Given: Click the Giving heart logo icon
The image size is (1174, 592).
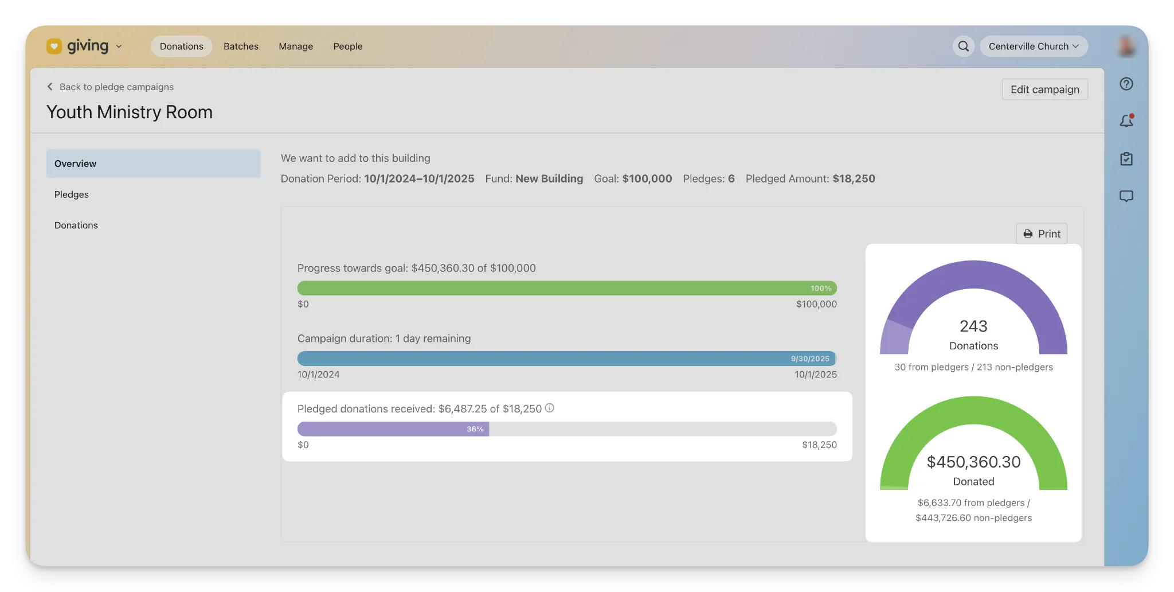Looking at the screenshot, I should pos(54,46).
